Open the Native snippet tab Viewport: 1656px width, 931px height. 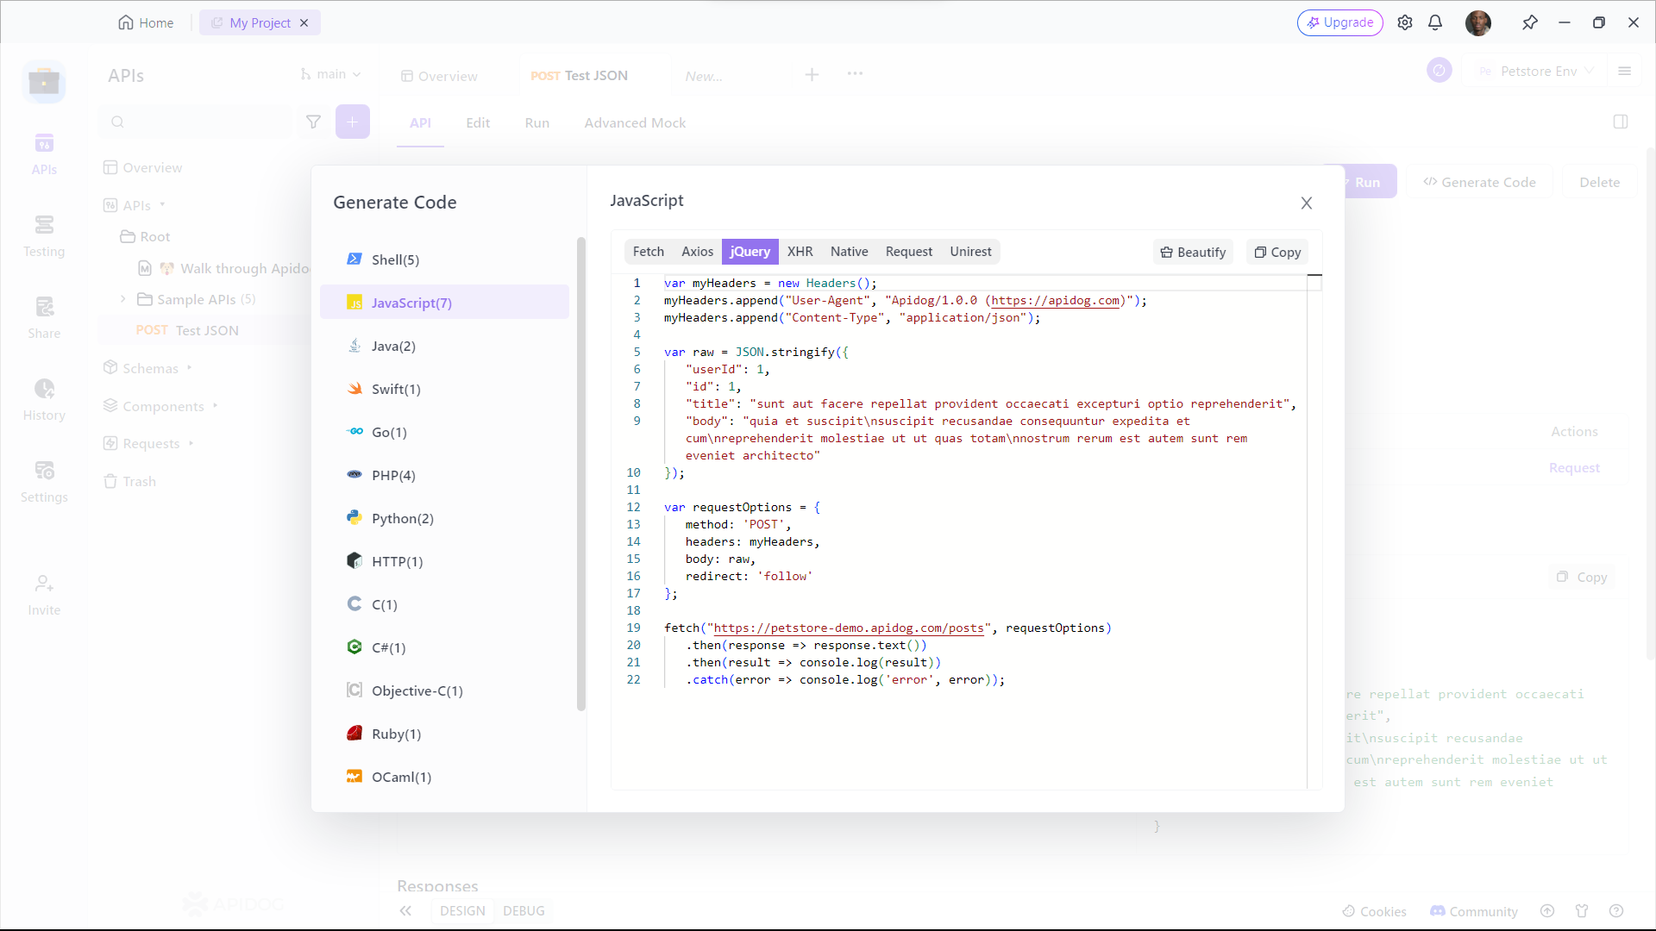point(850,252)
